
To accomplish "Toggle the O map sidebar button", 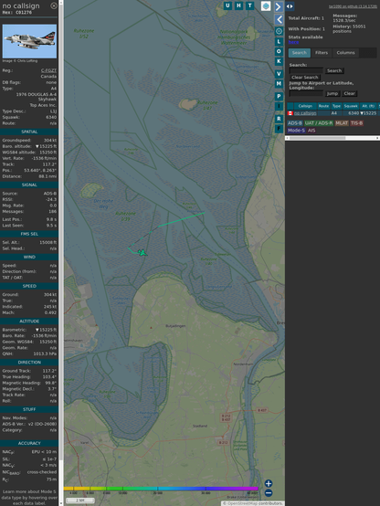I will coord(279,51).
